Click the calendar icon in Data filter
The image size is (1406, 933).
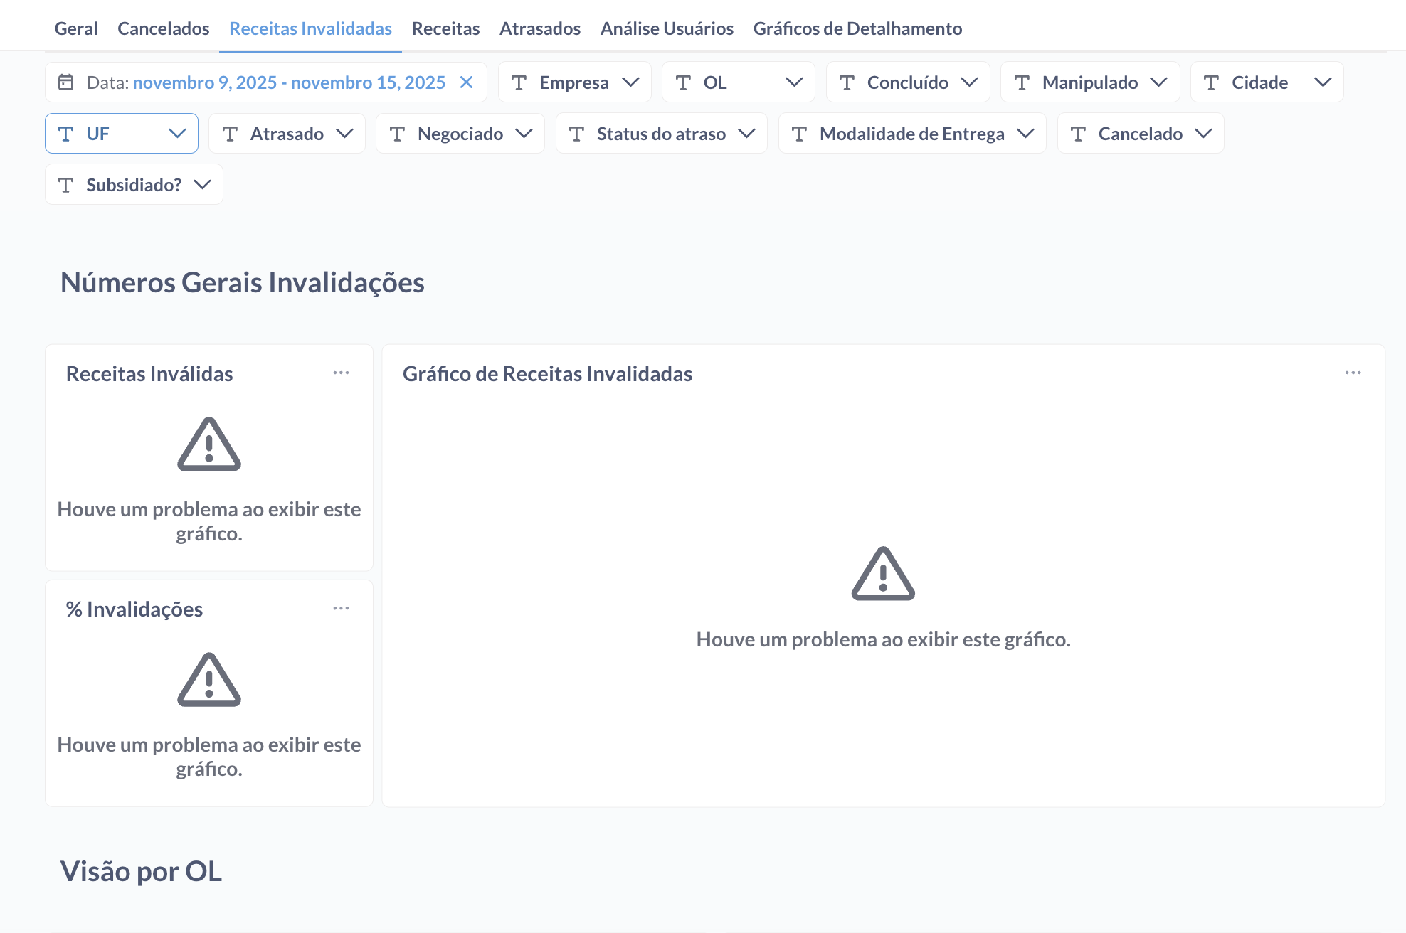(66, 82)
